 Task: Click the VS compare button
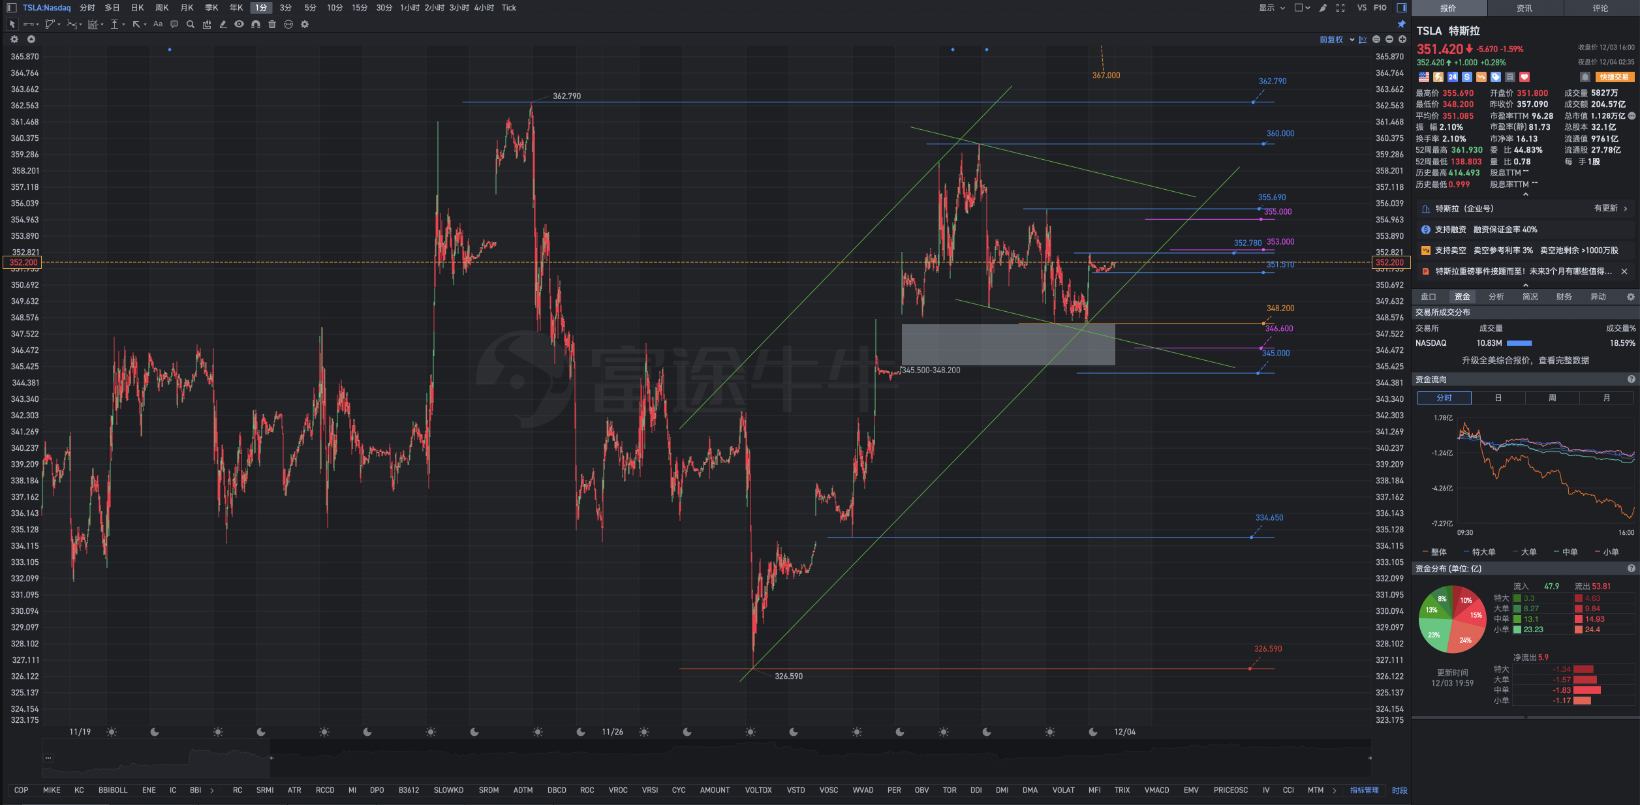[1361, 8]
